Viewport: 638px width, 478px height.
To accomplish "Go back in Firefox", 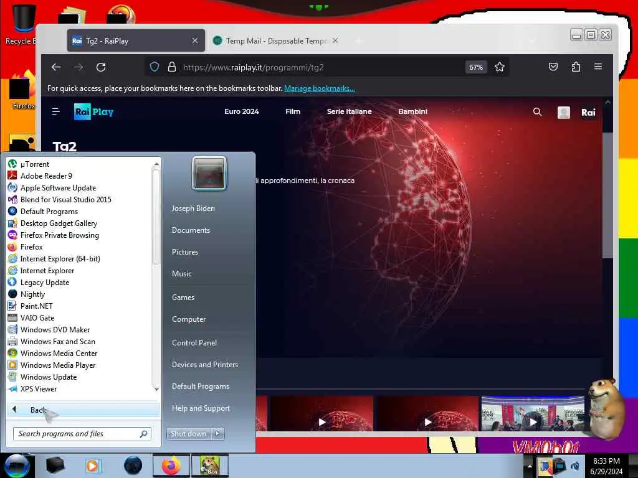I will pos(55,67).
